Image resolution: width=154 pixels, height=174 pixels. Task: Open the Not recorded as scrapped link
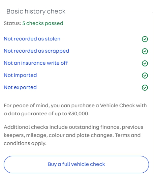(x=36, y=51)
